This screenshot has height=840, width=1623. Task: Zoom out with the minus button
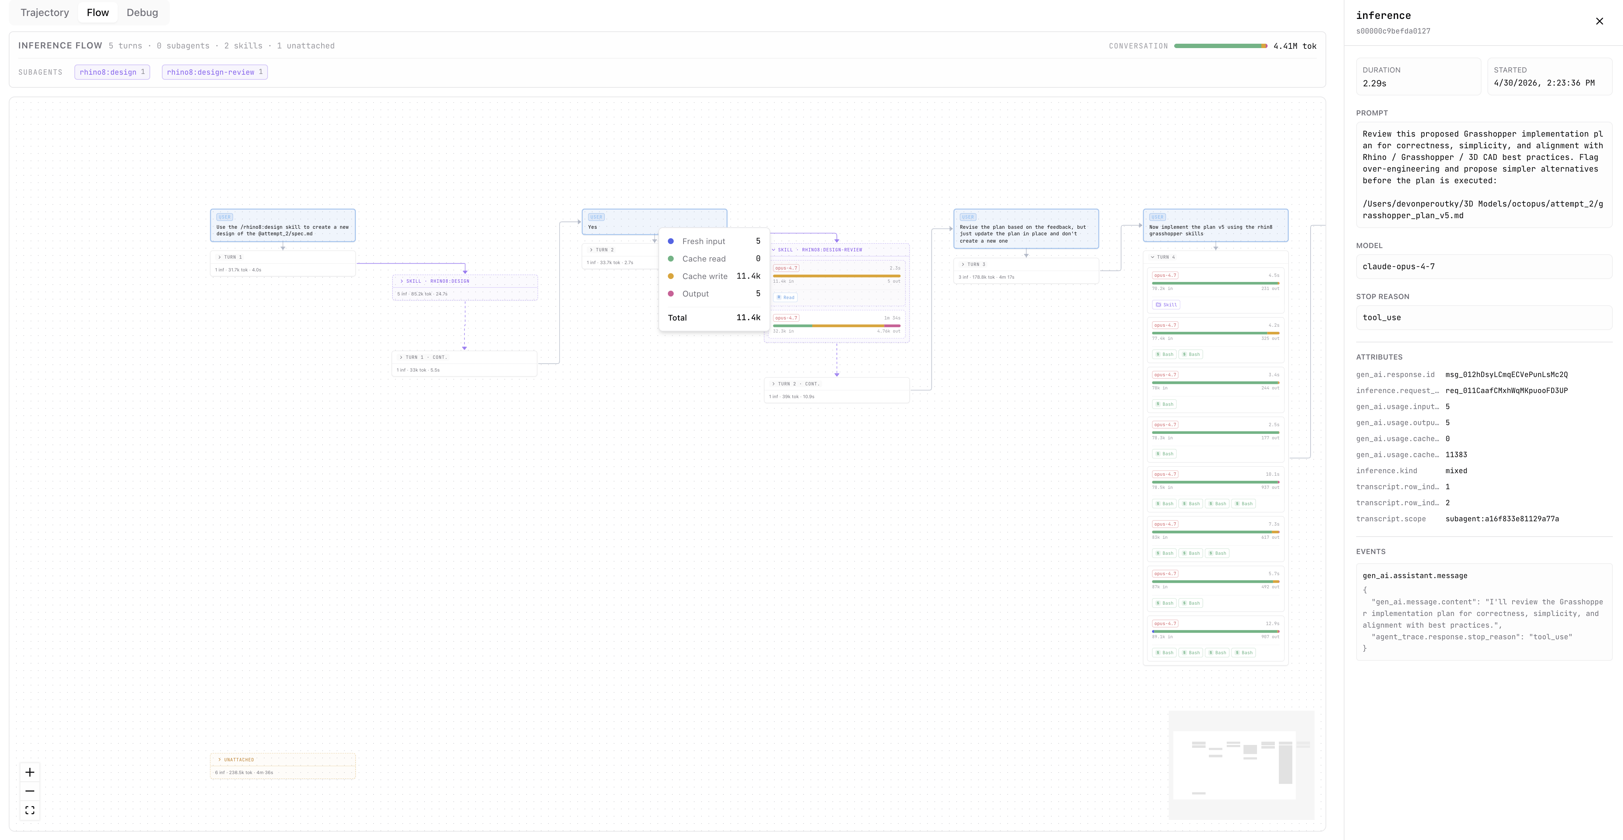coord(30,791)
